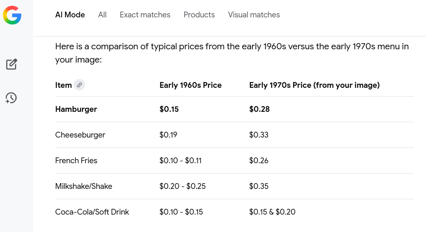This screenshot has width=426, height=232.
Task: Switch to the All tab
Action: point(102,15)
